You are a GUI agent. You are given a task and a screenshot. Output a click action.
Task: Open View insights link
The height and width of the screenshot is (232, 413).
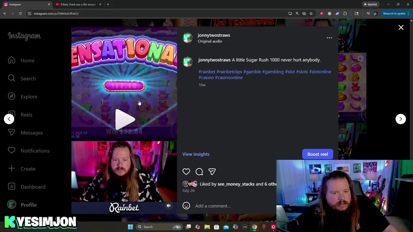196,154
